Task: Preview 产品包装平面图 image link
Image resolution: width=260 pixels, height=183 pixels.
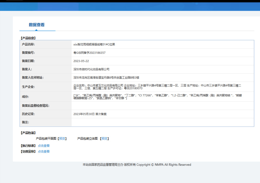Action: [62, 139]
